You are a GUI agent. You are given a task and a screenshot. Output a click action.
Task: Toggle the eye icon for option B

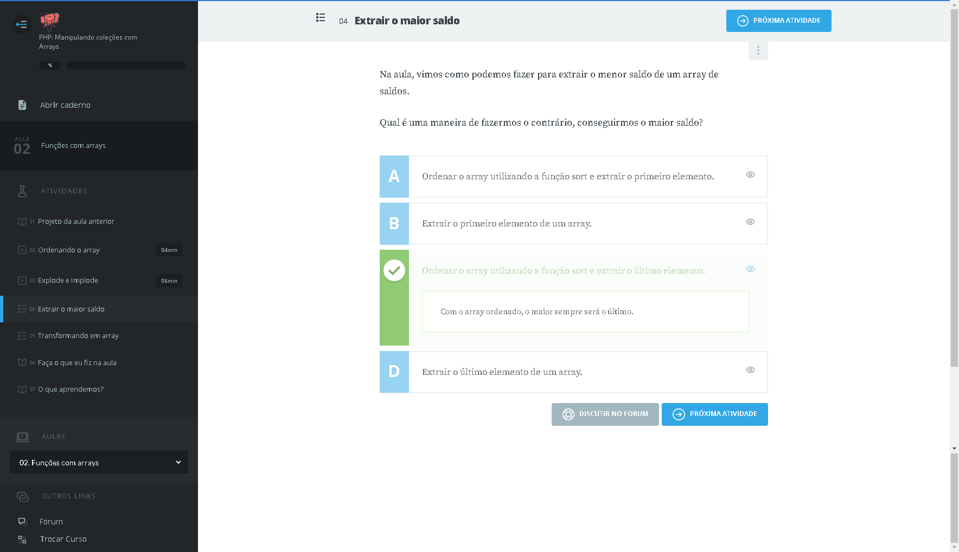tap(750, 222)
